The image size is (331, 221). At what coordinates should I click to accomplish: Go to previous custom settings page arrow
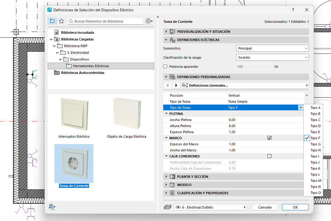point(167,85)
